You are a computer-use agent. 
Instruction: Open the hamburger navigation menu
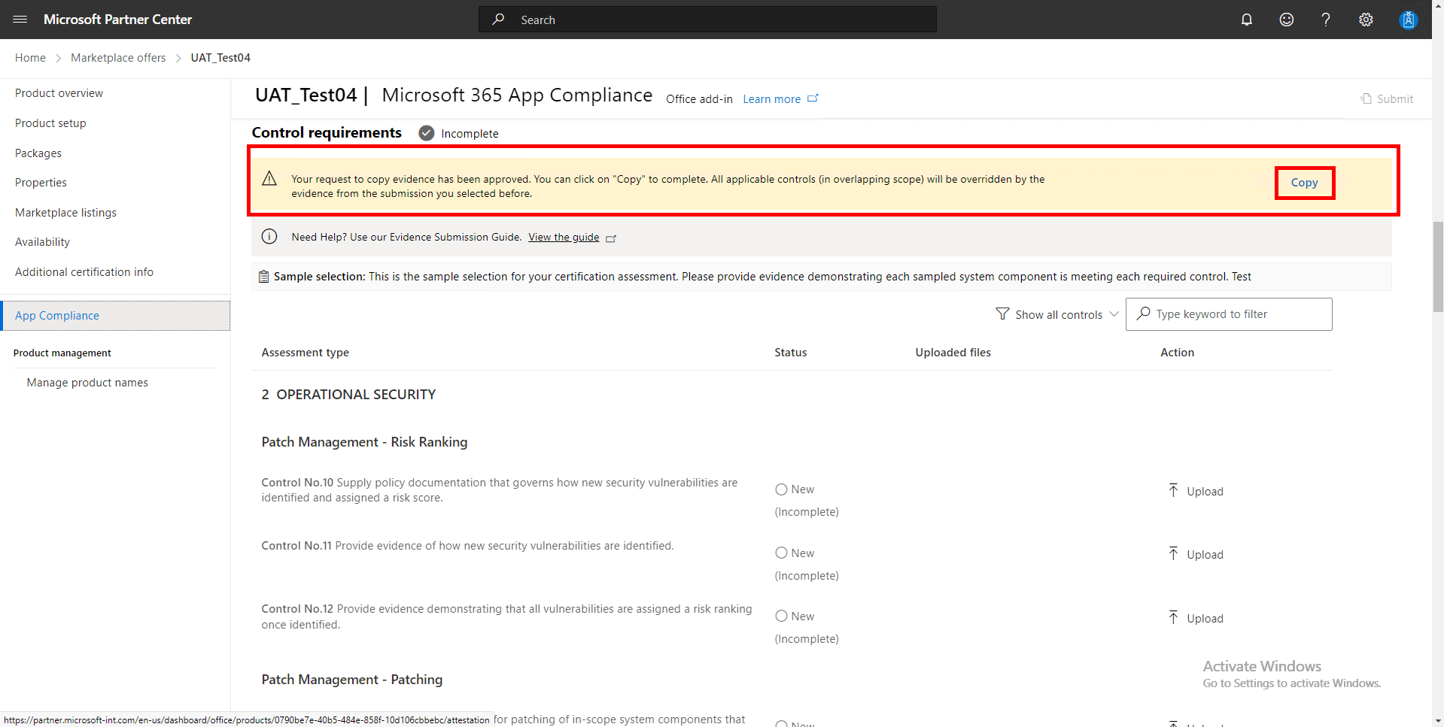click(x=20, y=20)
